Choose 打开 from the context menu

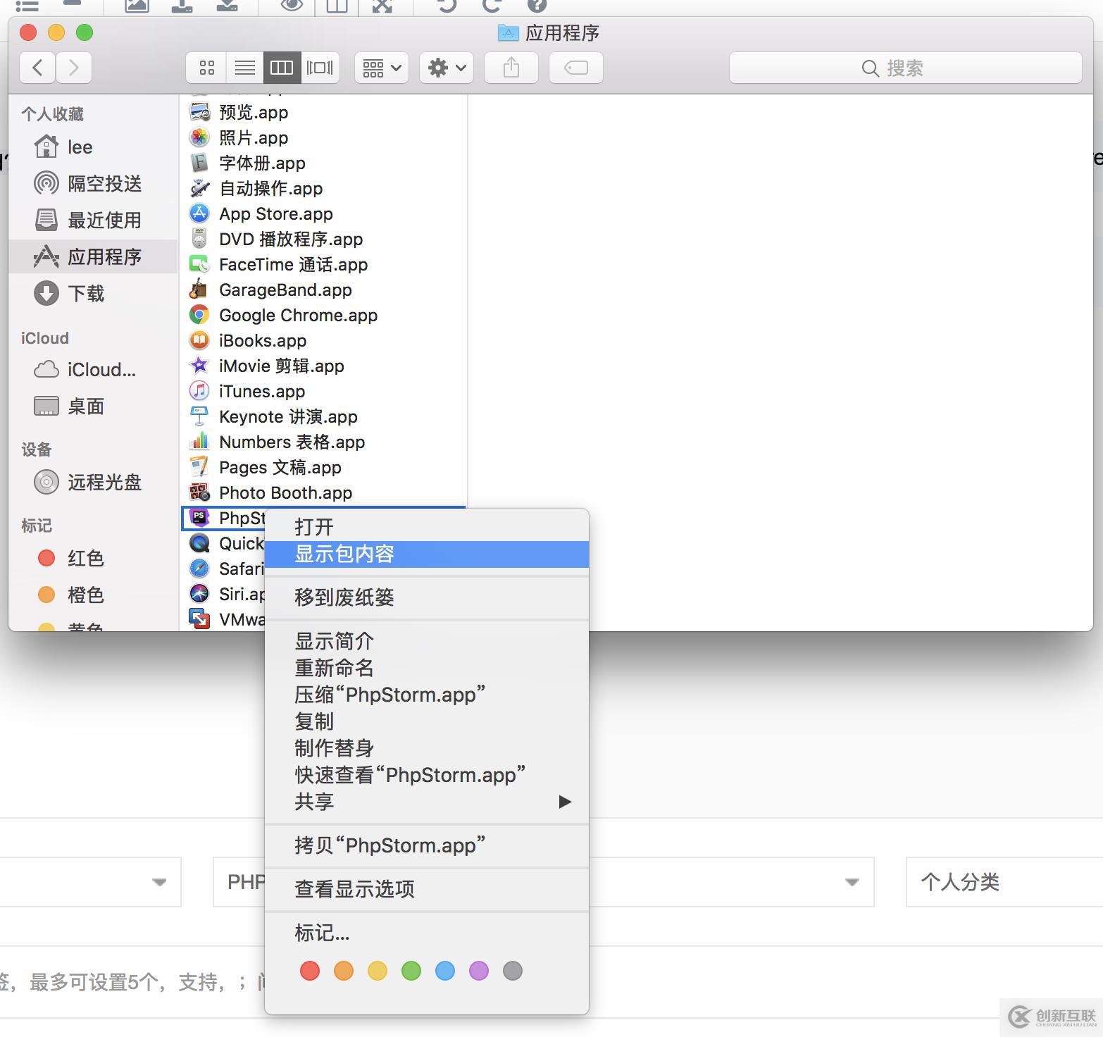click(427, 527)
